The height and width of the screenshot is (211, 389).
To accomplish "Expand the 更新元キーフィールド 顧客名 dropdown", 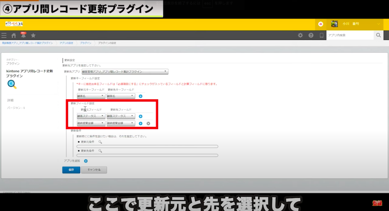I will (x=91, y=96).
